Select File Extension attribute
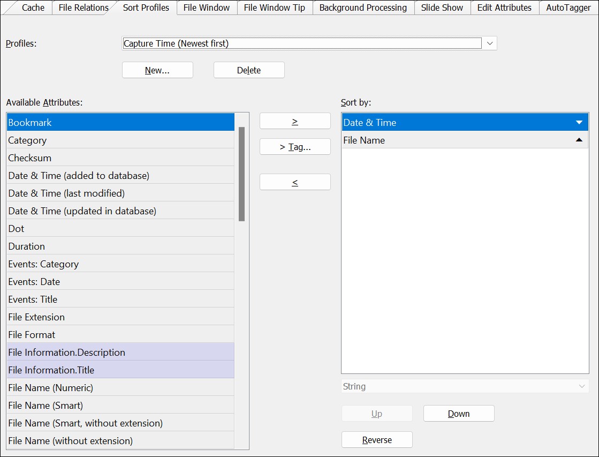 [x=120, y=317]
